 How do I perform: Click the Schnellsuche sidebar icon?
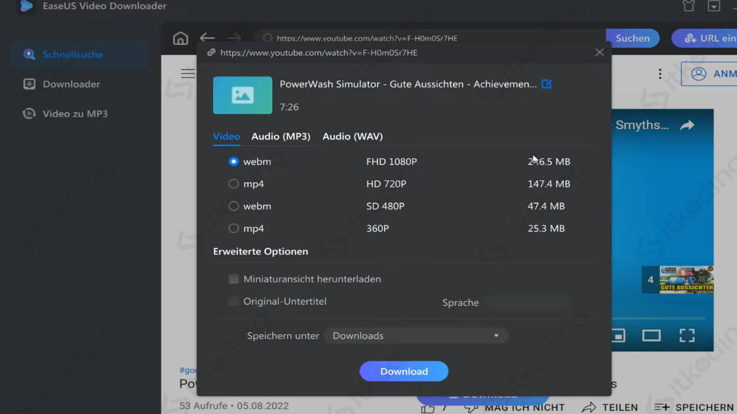(x=29, y=55)
